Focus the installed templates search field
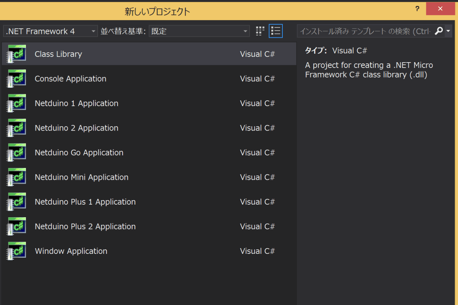 click(x=366, y=31)
